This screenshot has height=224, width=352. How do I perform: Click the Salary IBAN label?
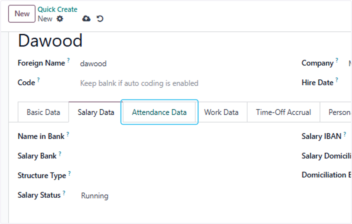(x=321, y=136)
